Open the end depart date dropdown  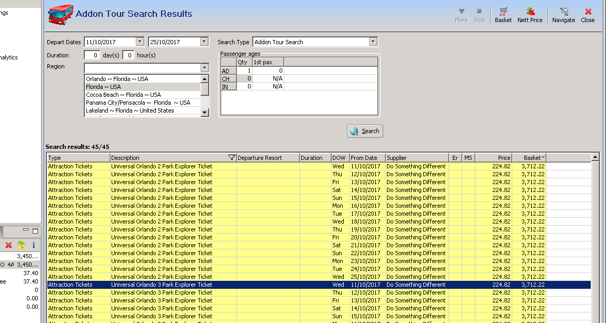[x=204, y=42]
